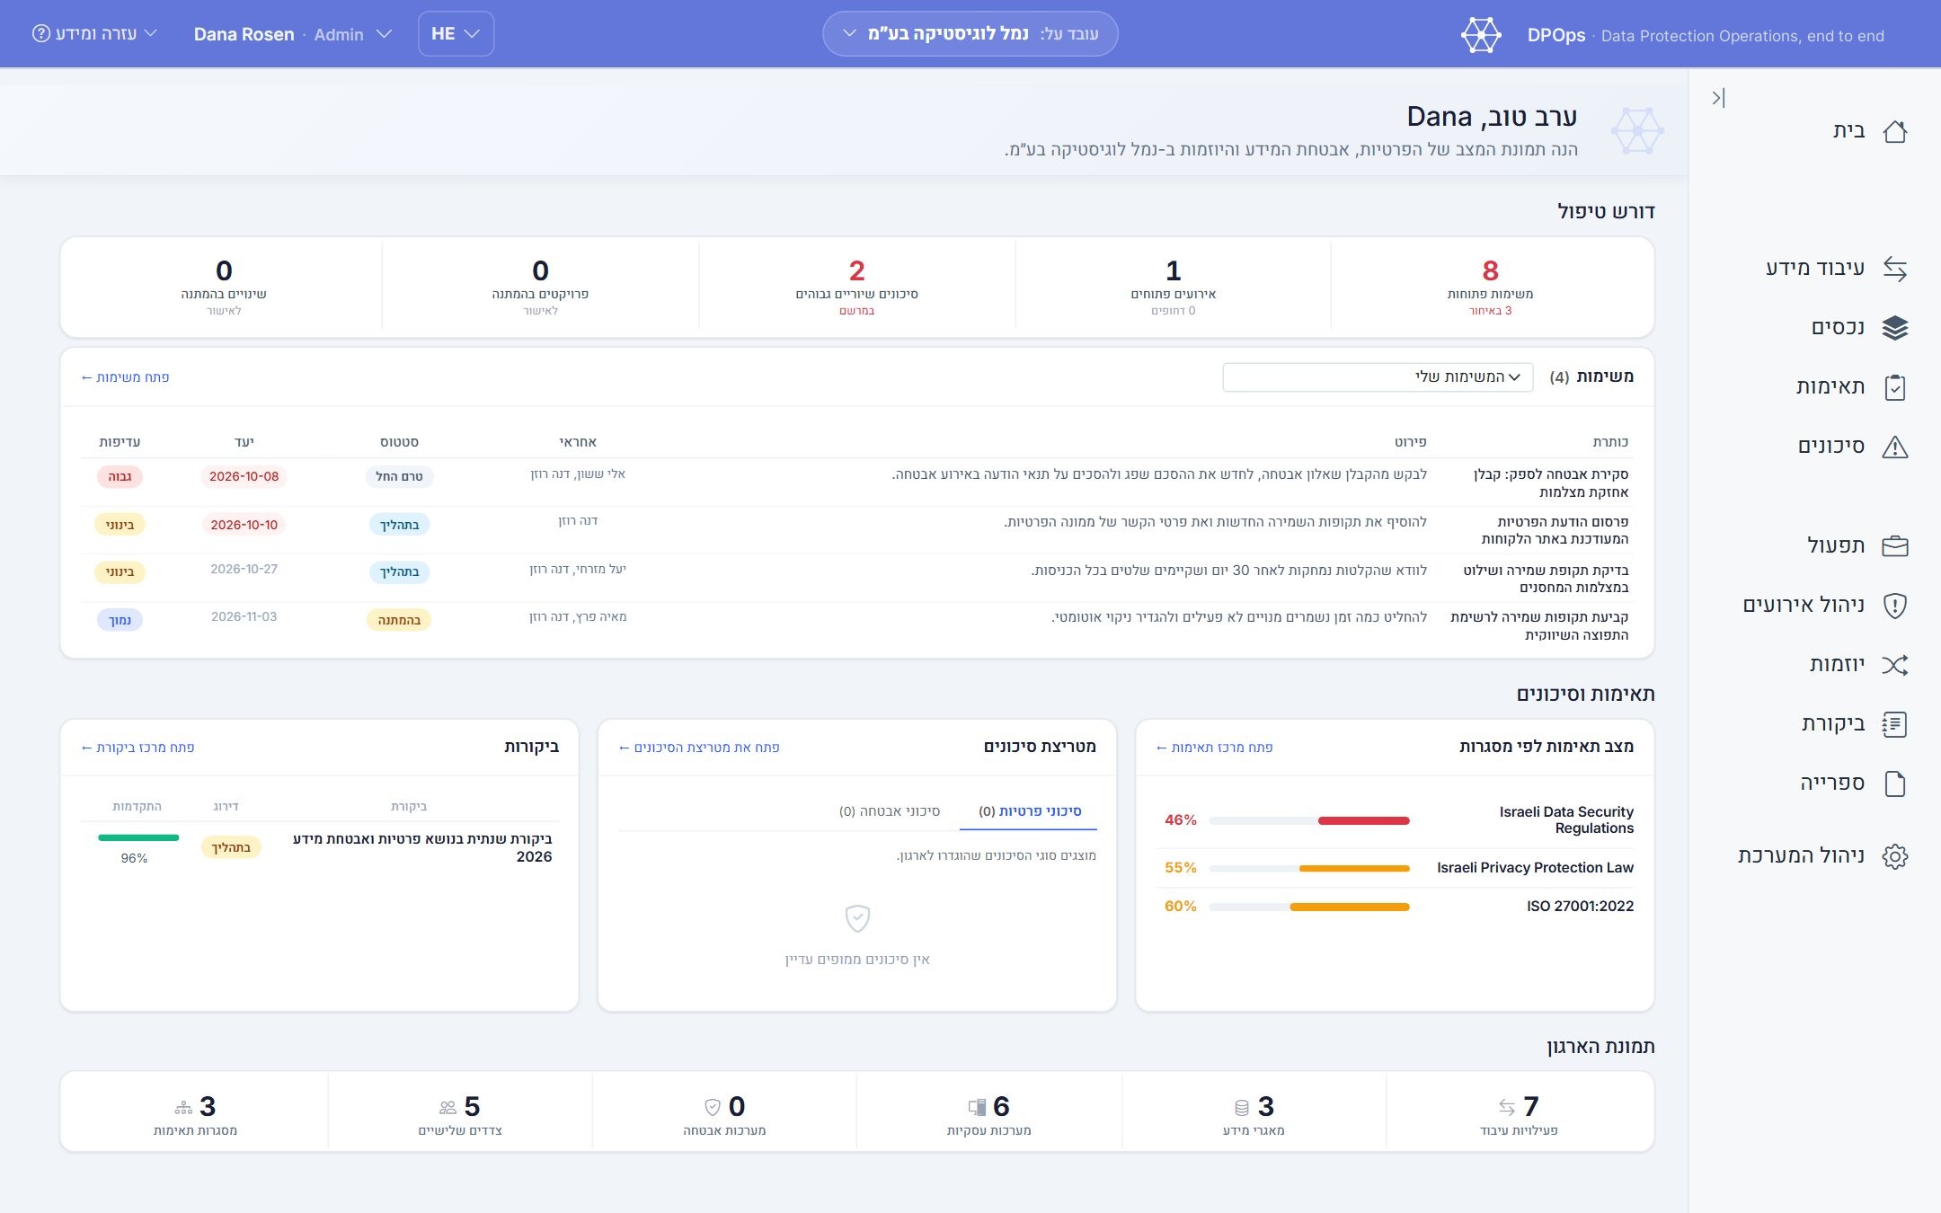The height and width of the screenshot is (1213, 1941).
Task: Click the גבוה priority badge
Action: 120,476
